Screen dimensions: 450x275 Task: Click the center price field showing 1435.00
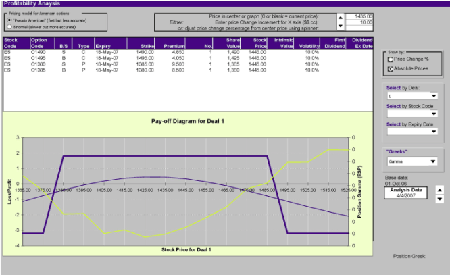pyautogui.click(x=360, y=16)
